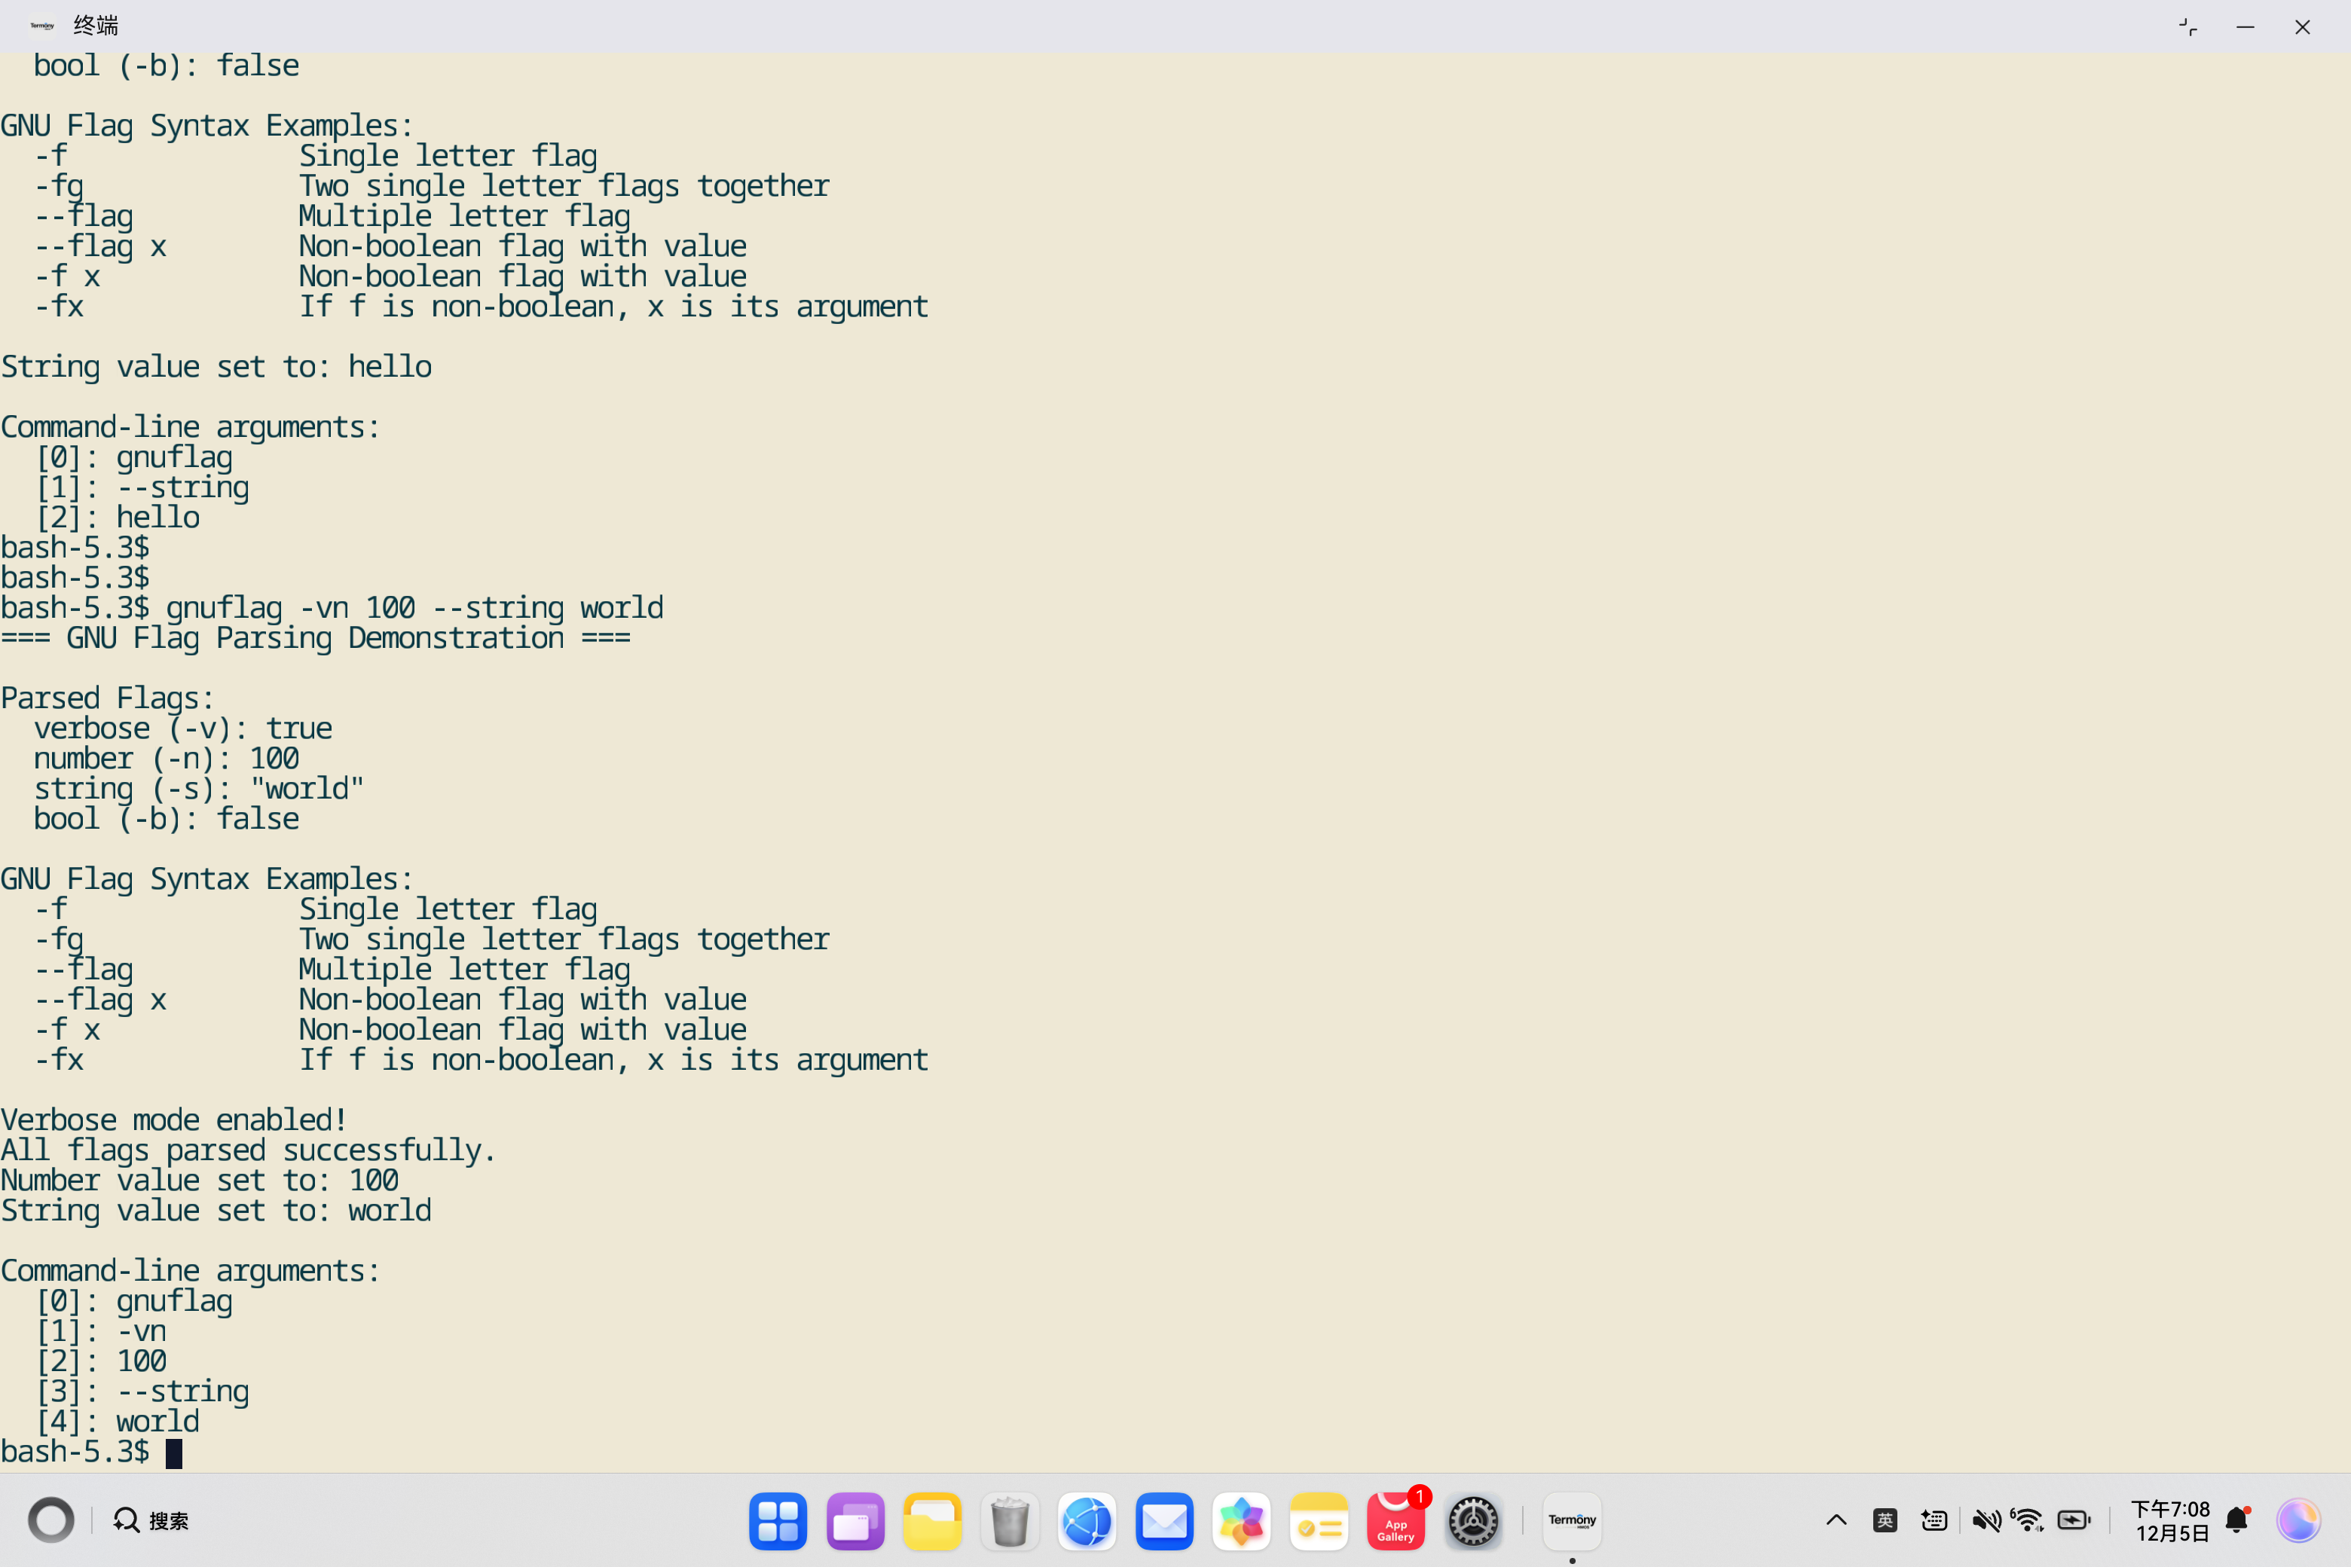
Task: Click the circular home button on taskbar
Action: coord(51,1521)
